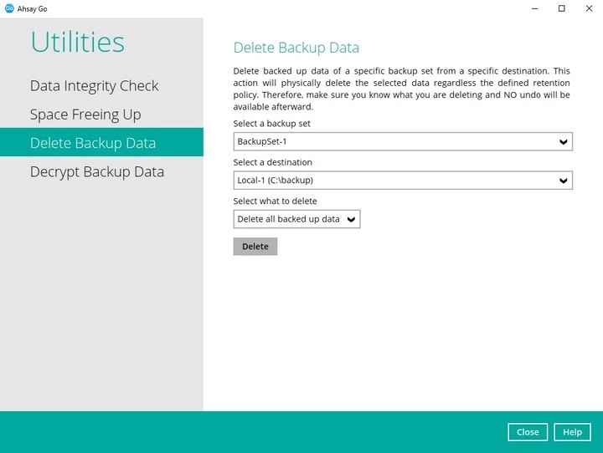
Task: Click the Ahsay Go title bar text
Action: tap(33, 9)
